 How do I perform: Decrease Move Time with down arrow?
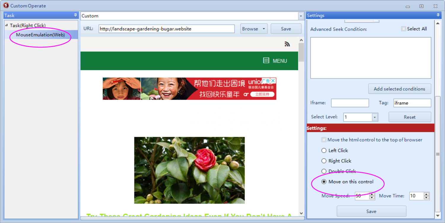[427, 197]
